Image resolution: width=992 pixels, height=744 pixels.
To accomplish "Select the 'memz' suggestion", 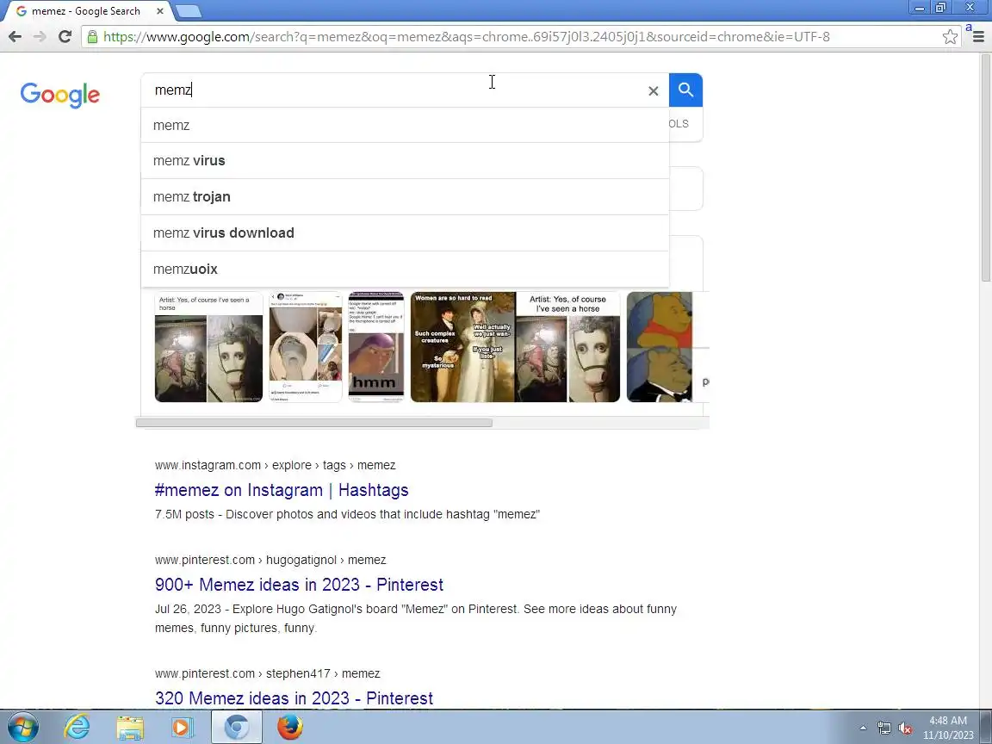I will [x=405, y=125].
